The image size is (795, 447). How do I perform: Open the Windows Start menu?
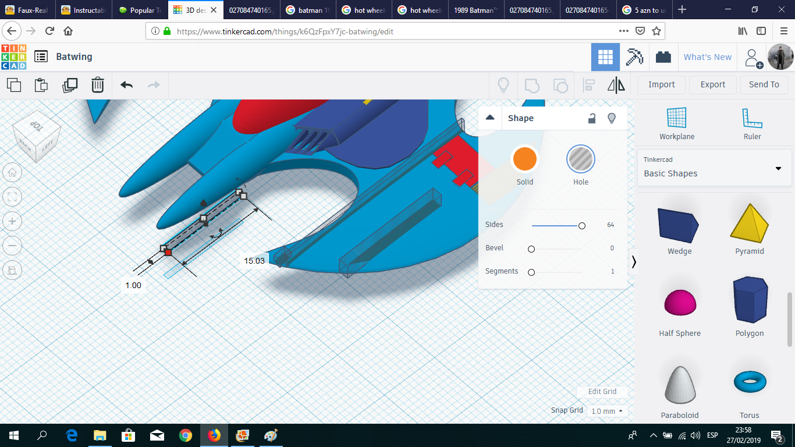click(x=14, y=435)
